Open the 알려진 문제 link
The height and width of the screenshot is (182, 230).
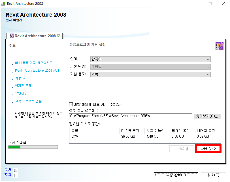click(x=23, y=86)
